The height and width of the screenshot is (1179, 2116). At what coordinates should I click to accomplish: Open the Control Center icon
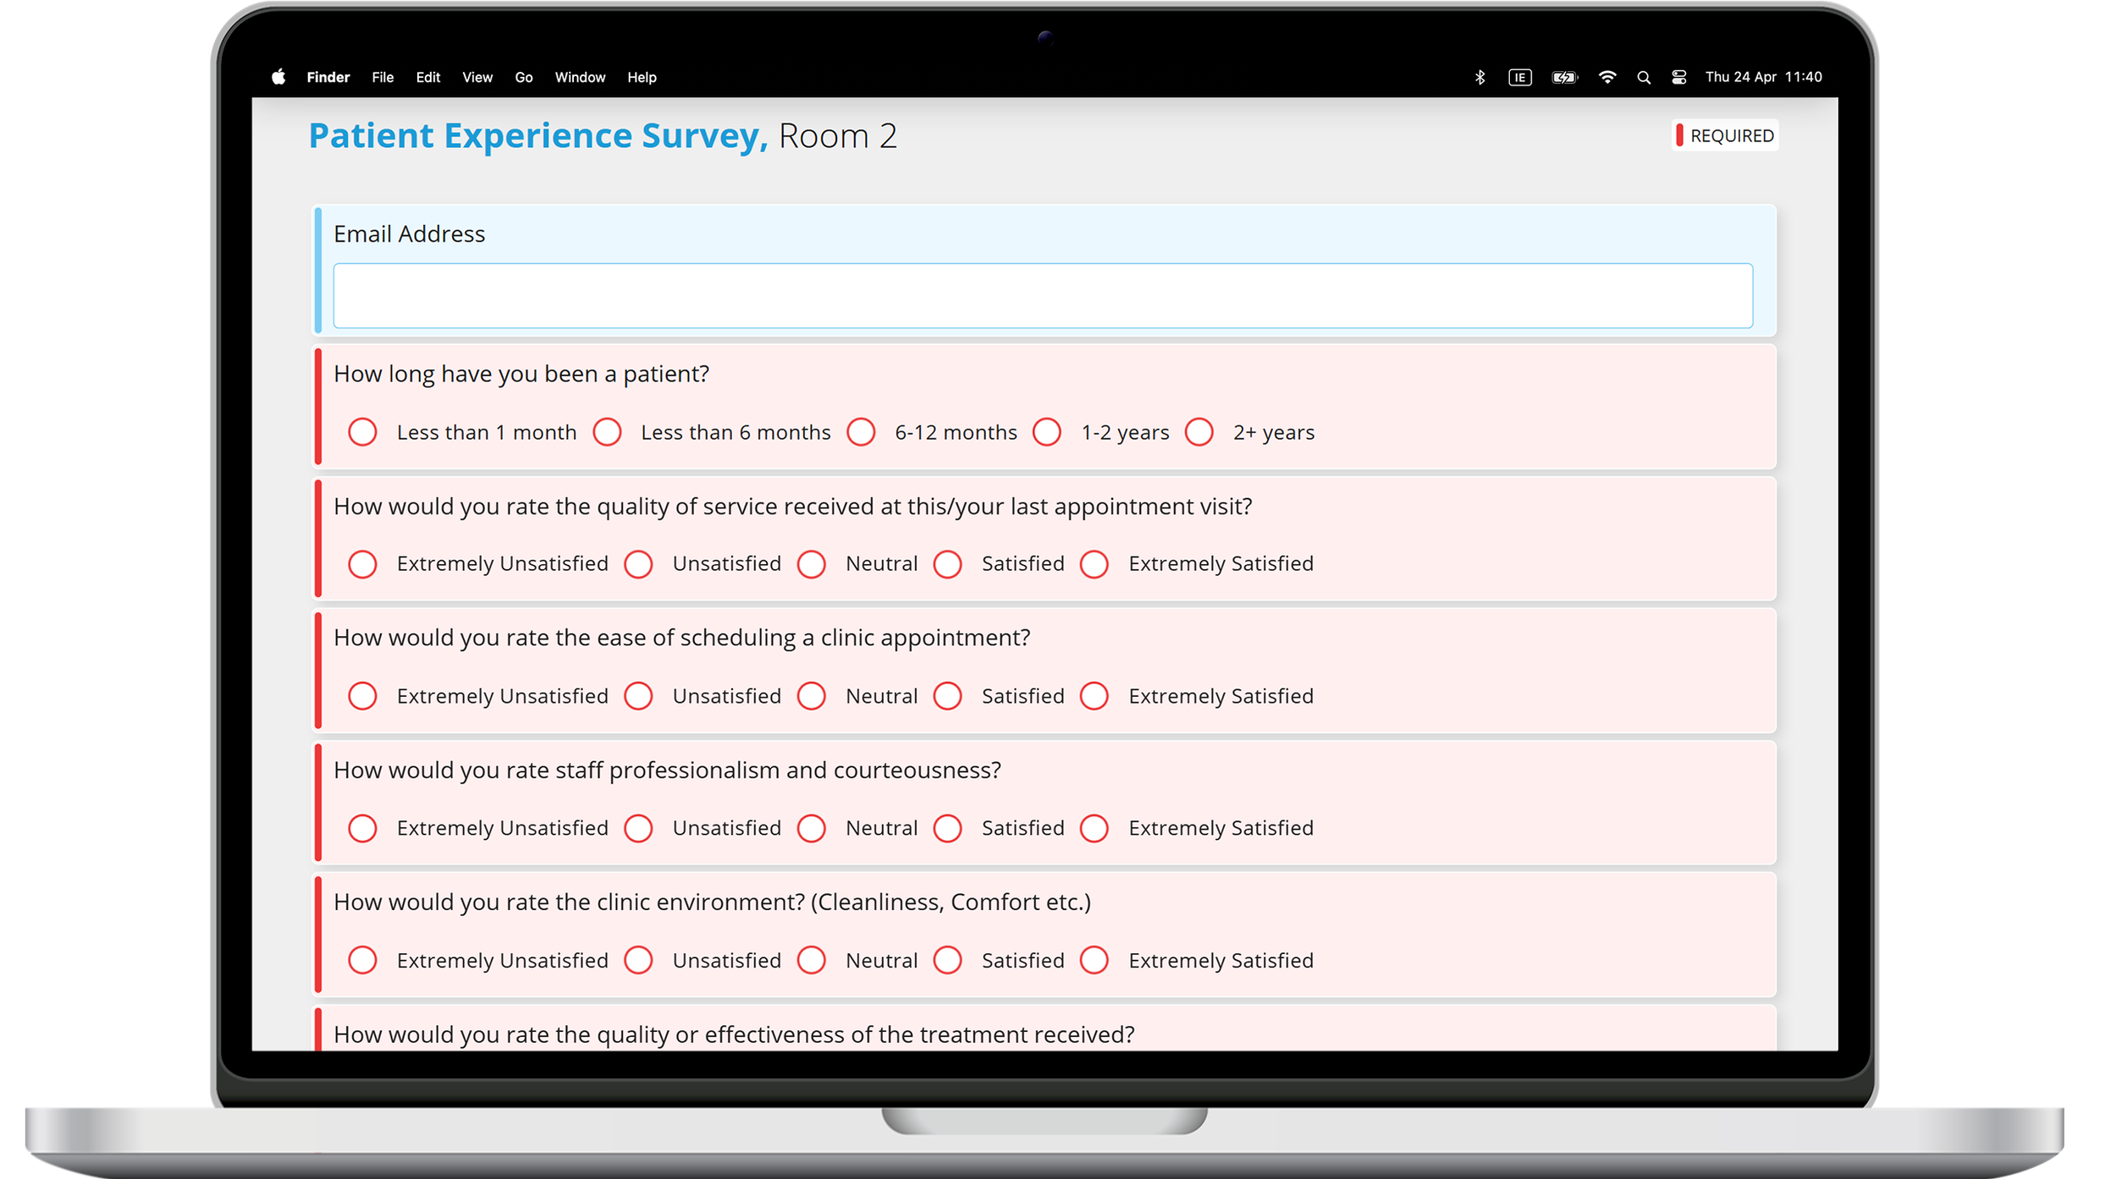pyautogui.click(x=1679, y=77)
